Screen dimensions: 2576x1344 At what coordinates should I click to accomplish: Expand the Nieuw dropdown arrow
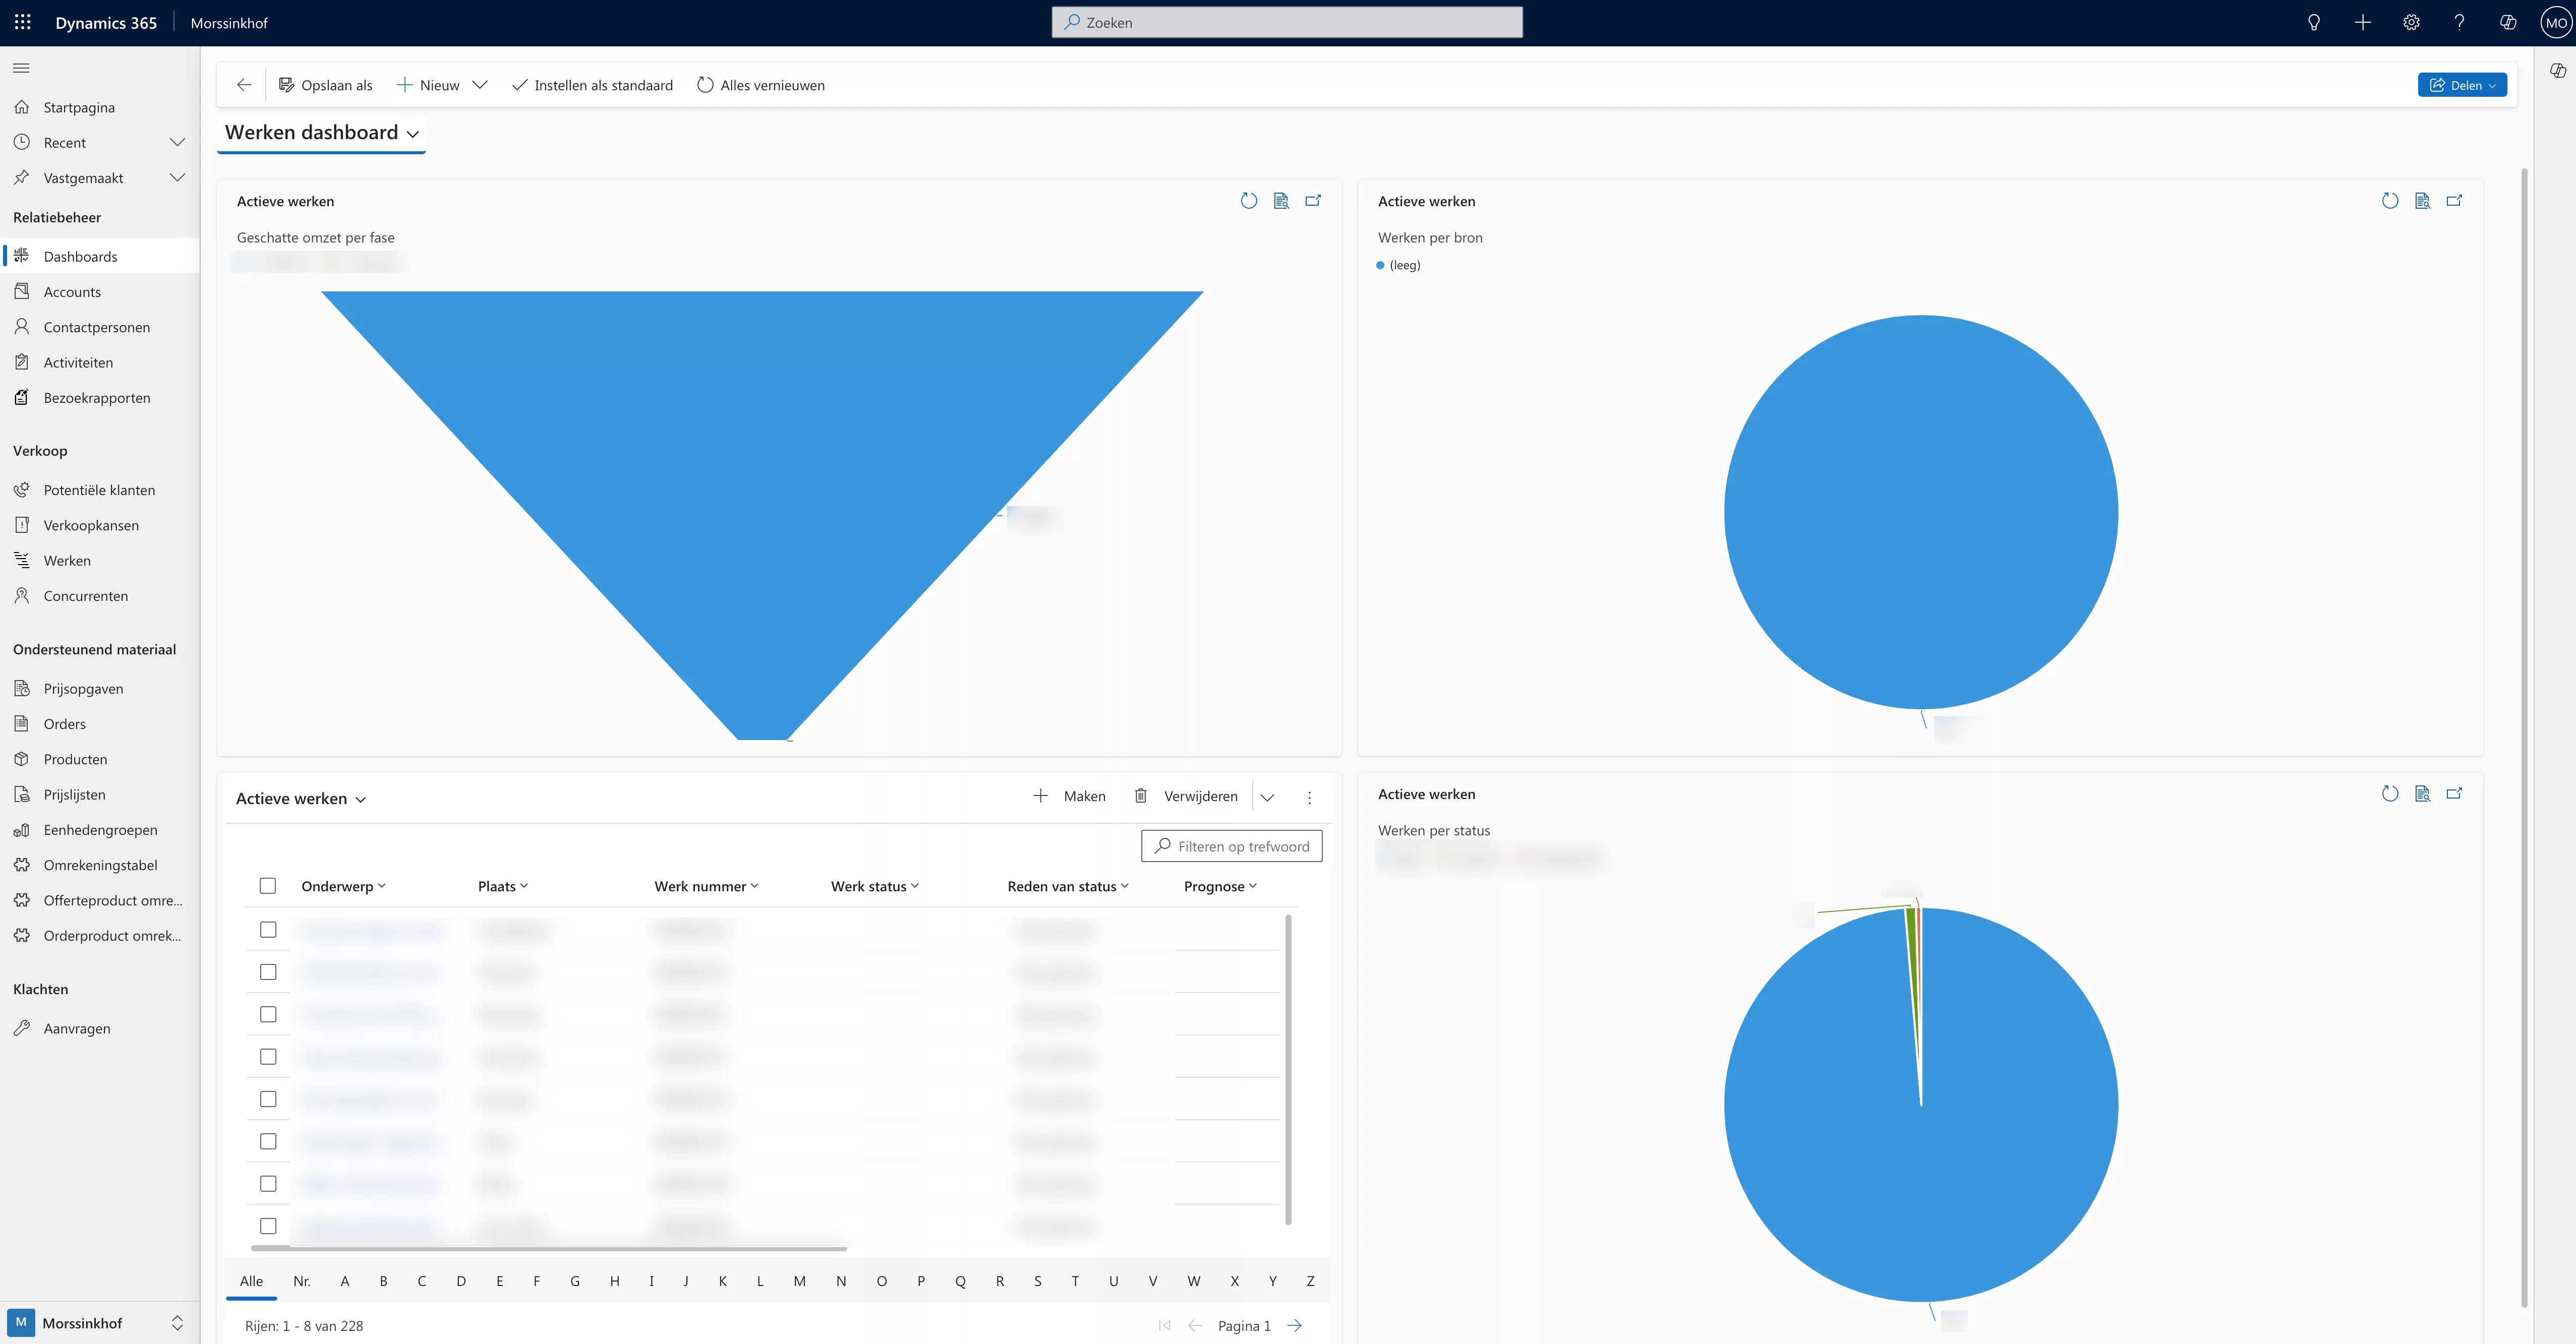[x=481, y=85]
